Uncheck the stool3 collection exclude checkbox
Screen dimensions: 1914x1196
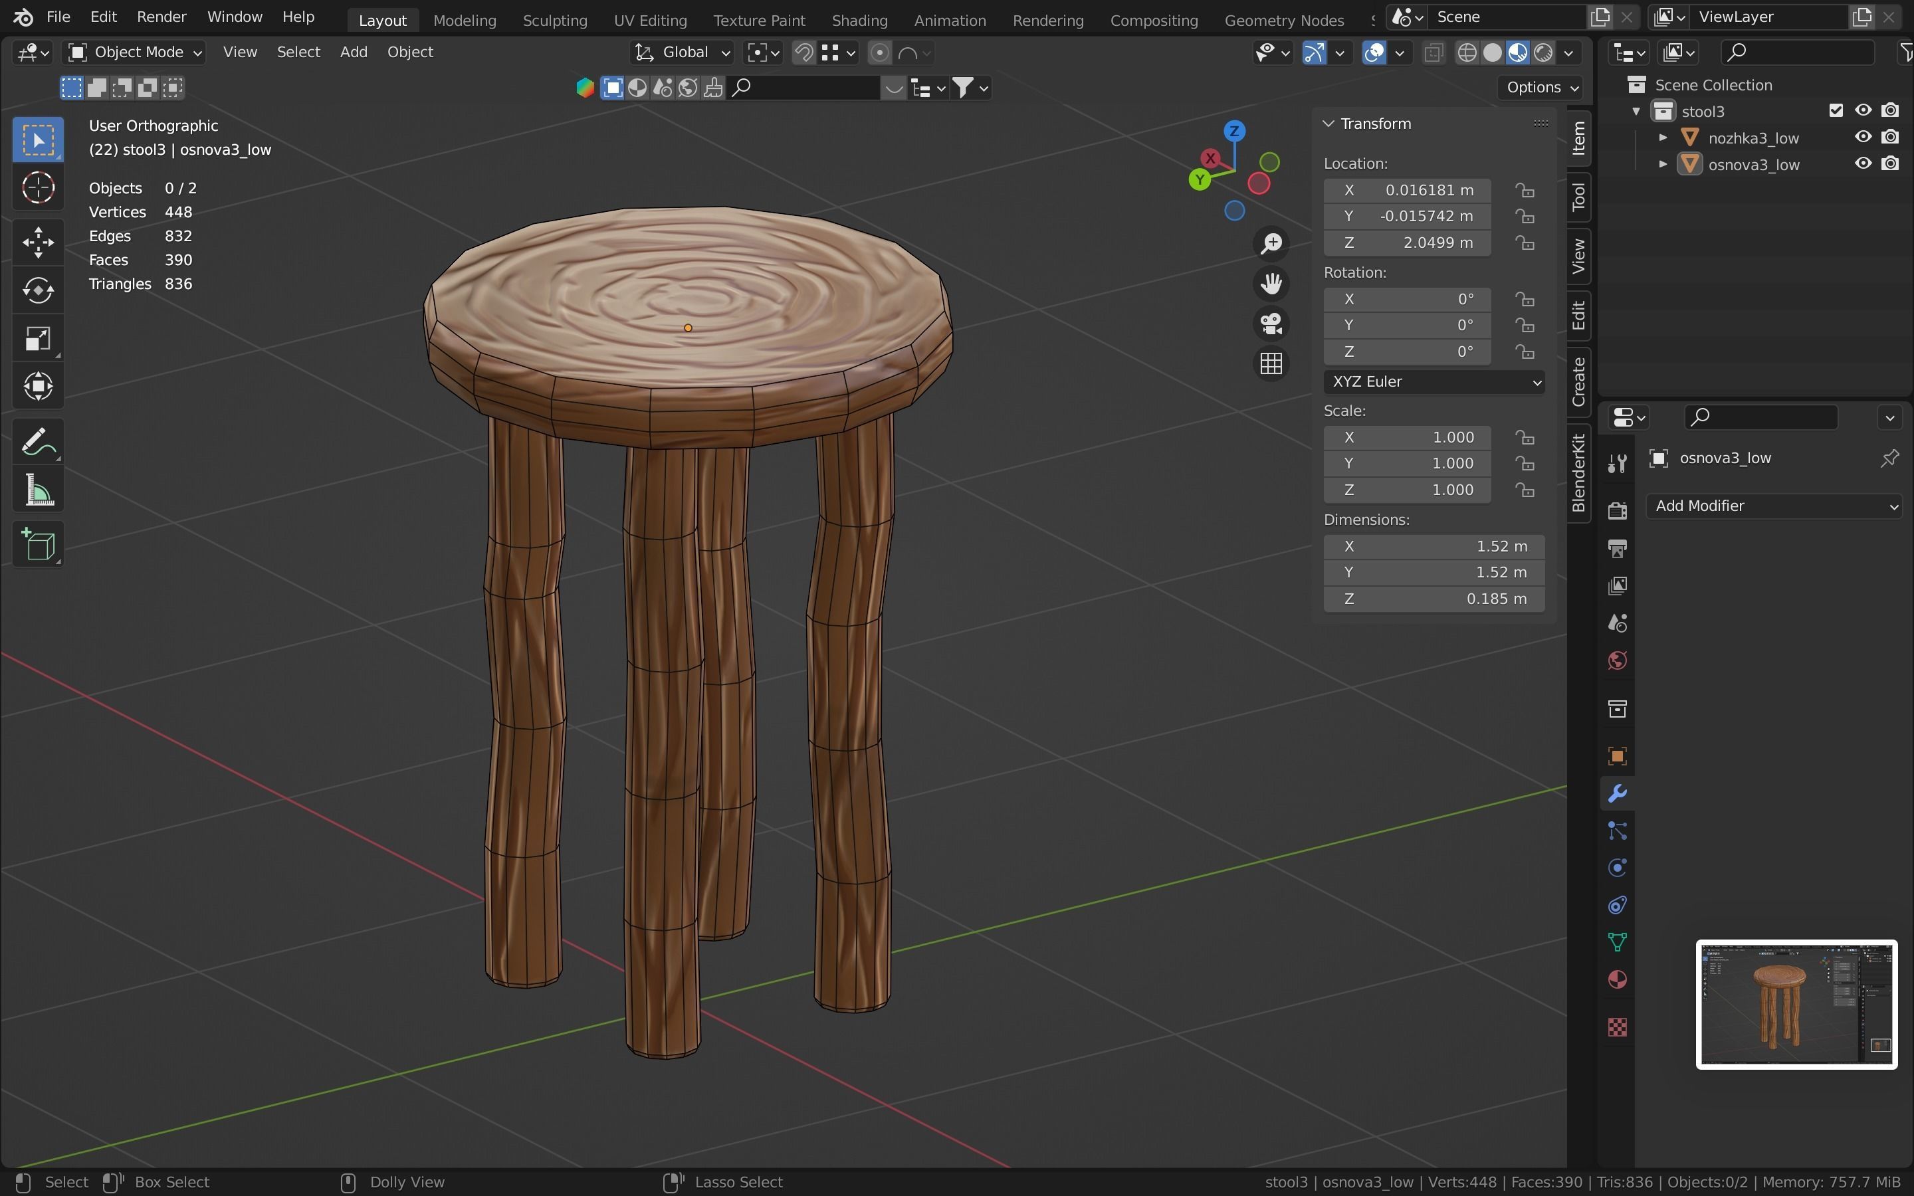coord(1836,111)
